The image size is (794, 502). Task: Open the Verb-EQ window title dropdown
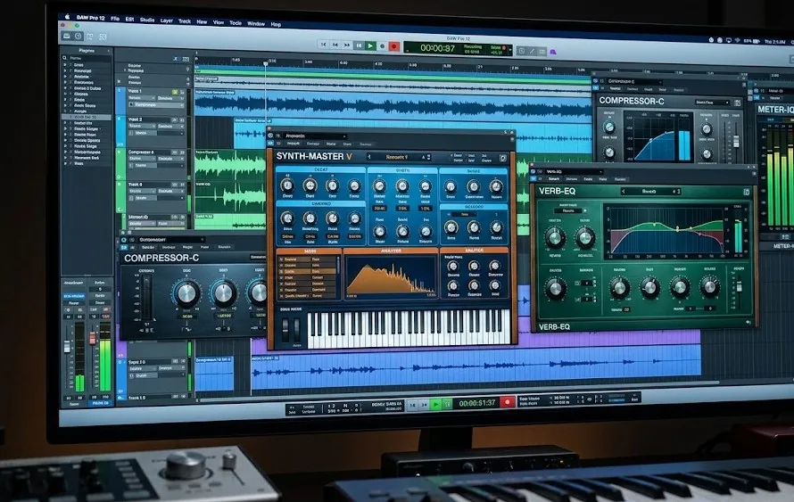pyautogui.click(x=574, y=172)
